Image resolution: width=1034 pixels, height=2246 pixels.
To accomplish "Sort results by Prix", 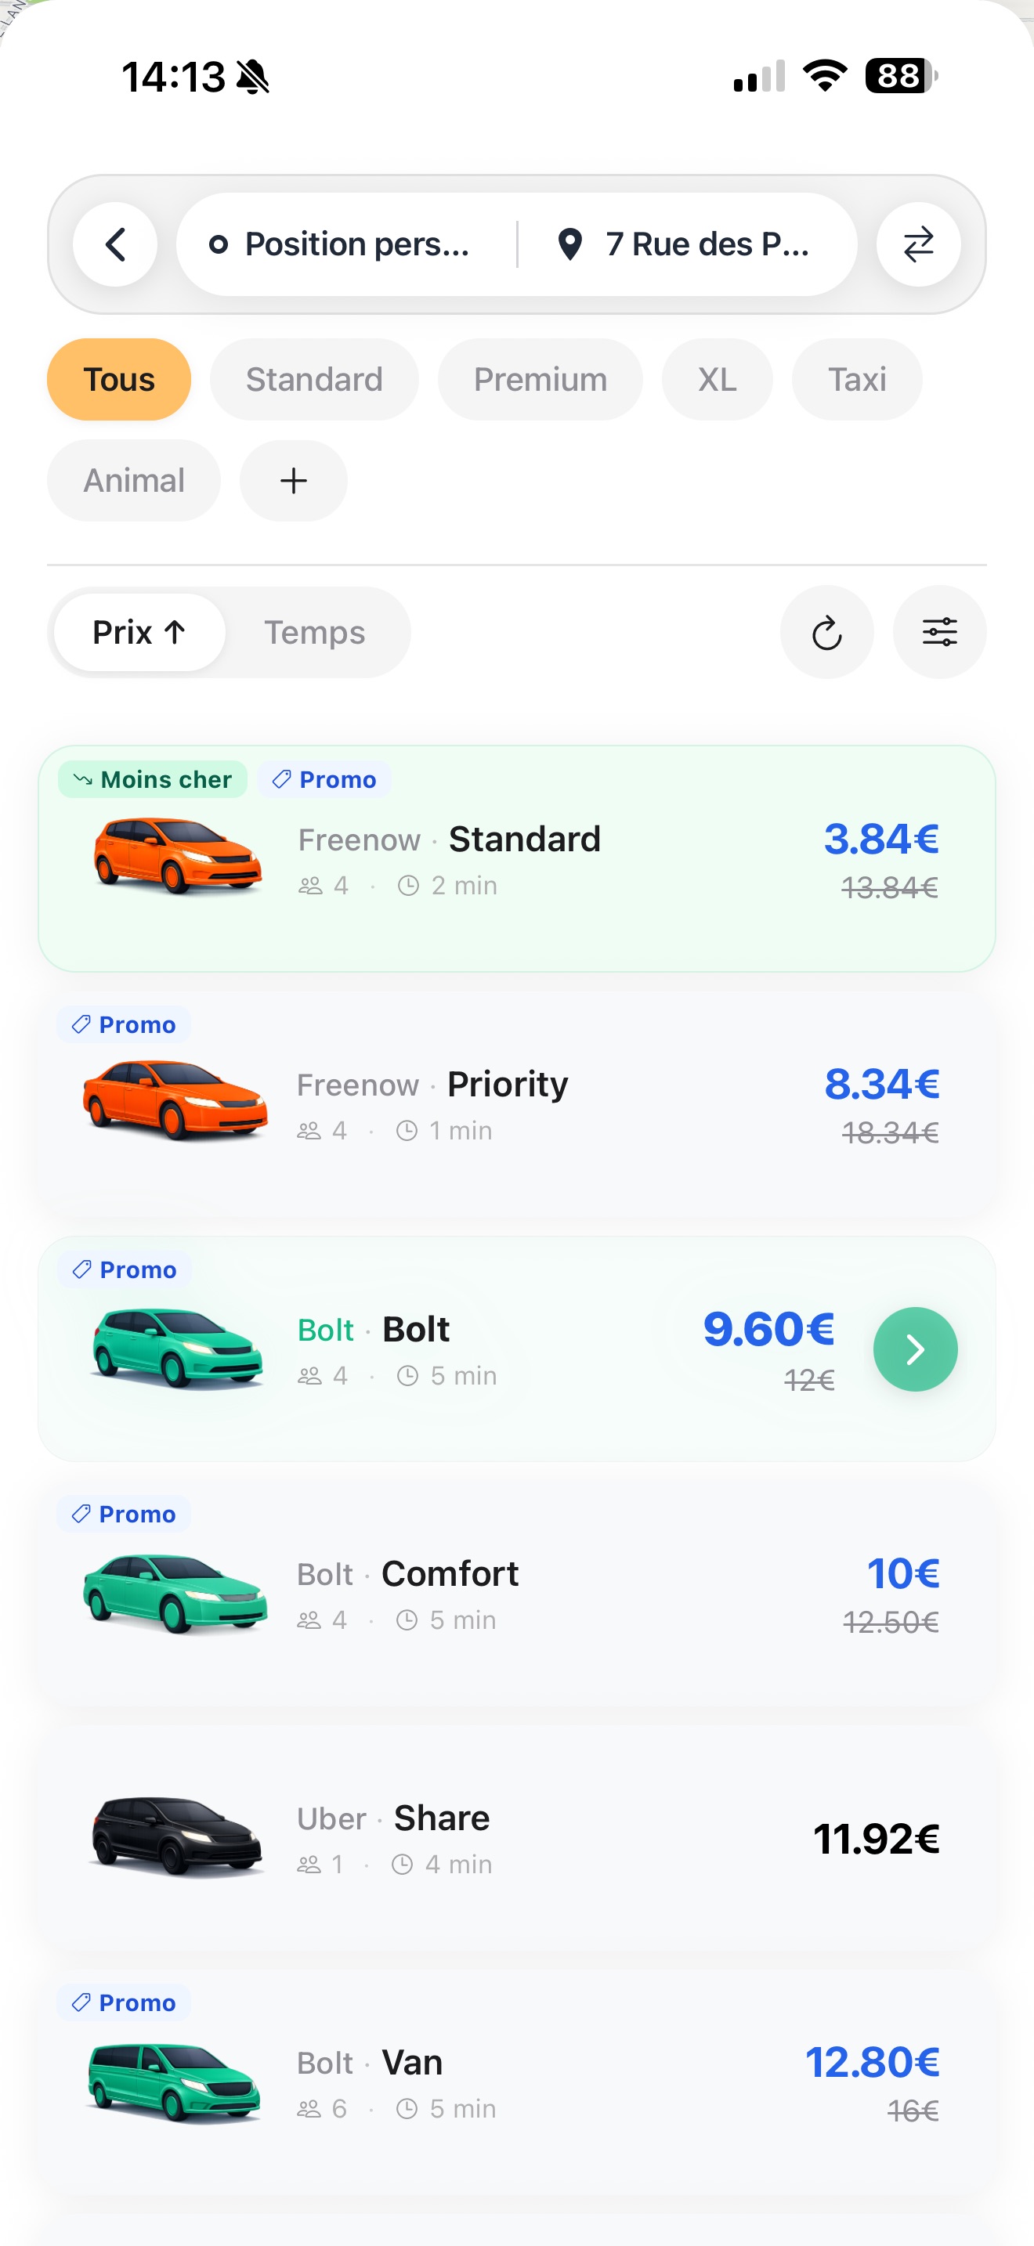I will (139, 632).
